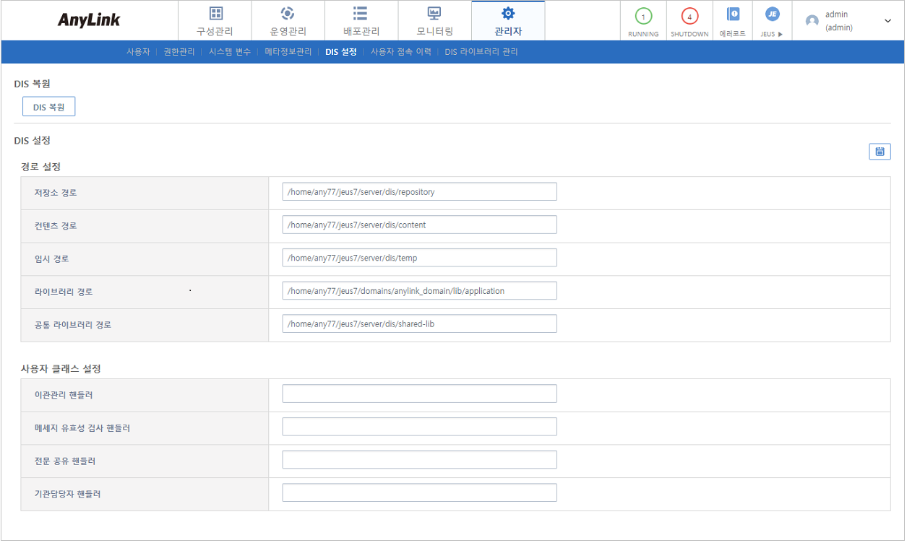The height and width of the screenshot is (543, 907).
Task: Open the 모니터링 monitoring menu
Action: click(x=434, y=21)
